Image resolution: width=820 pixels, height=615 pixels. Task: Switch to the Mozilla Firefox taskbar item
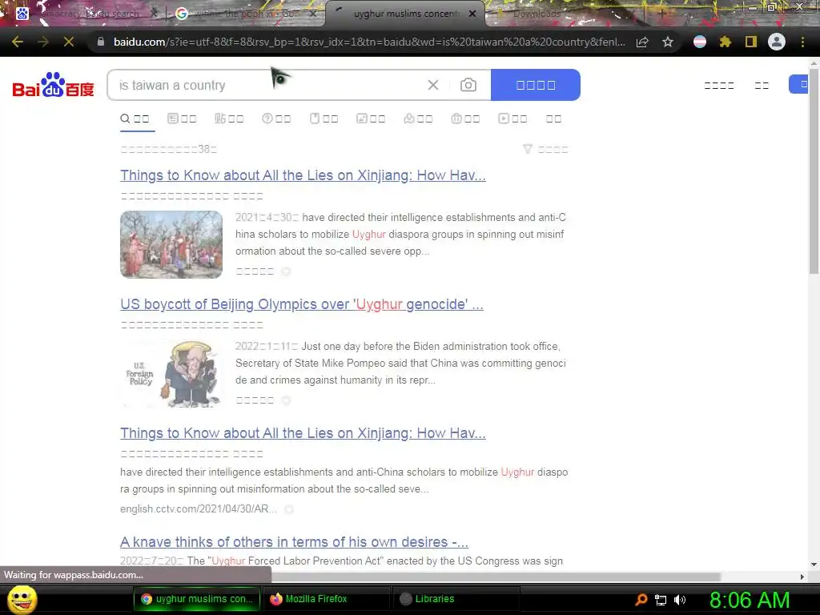tap(327, 599)
